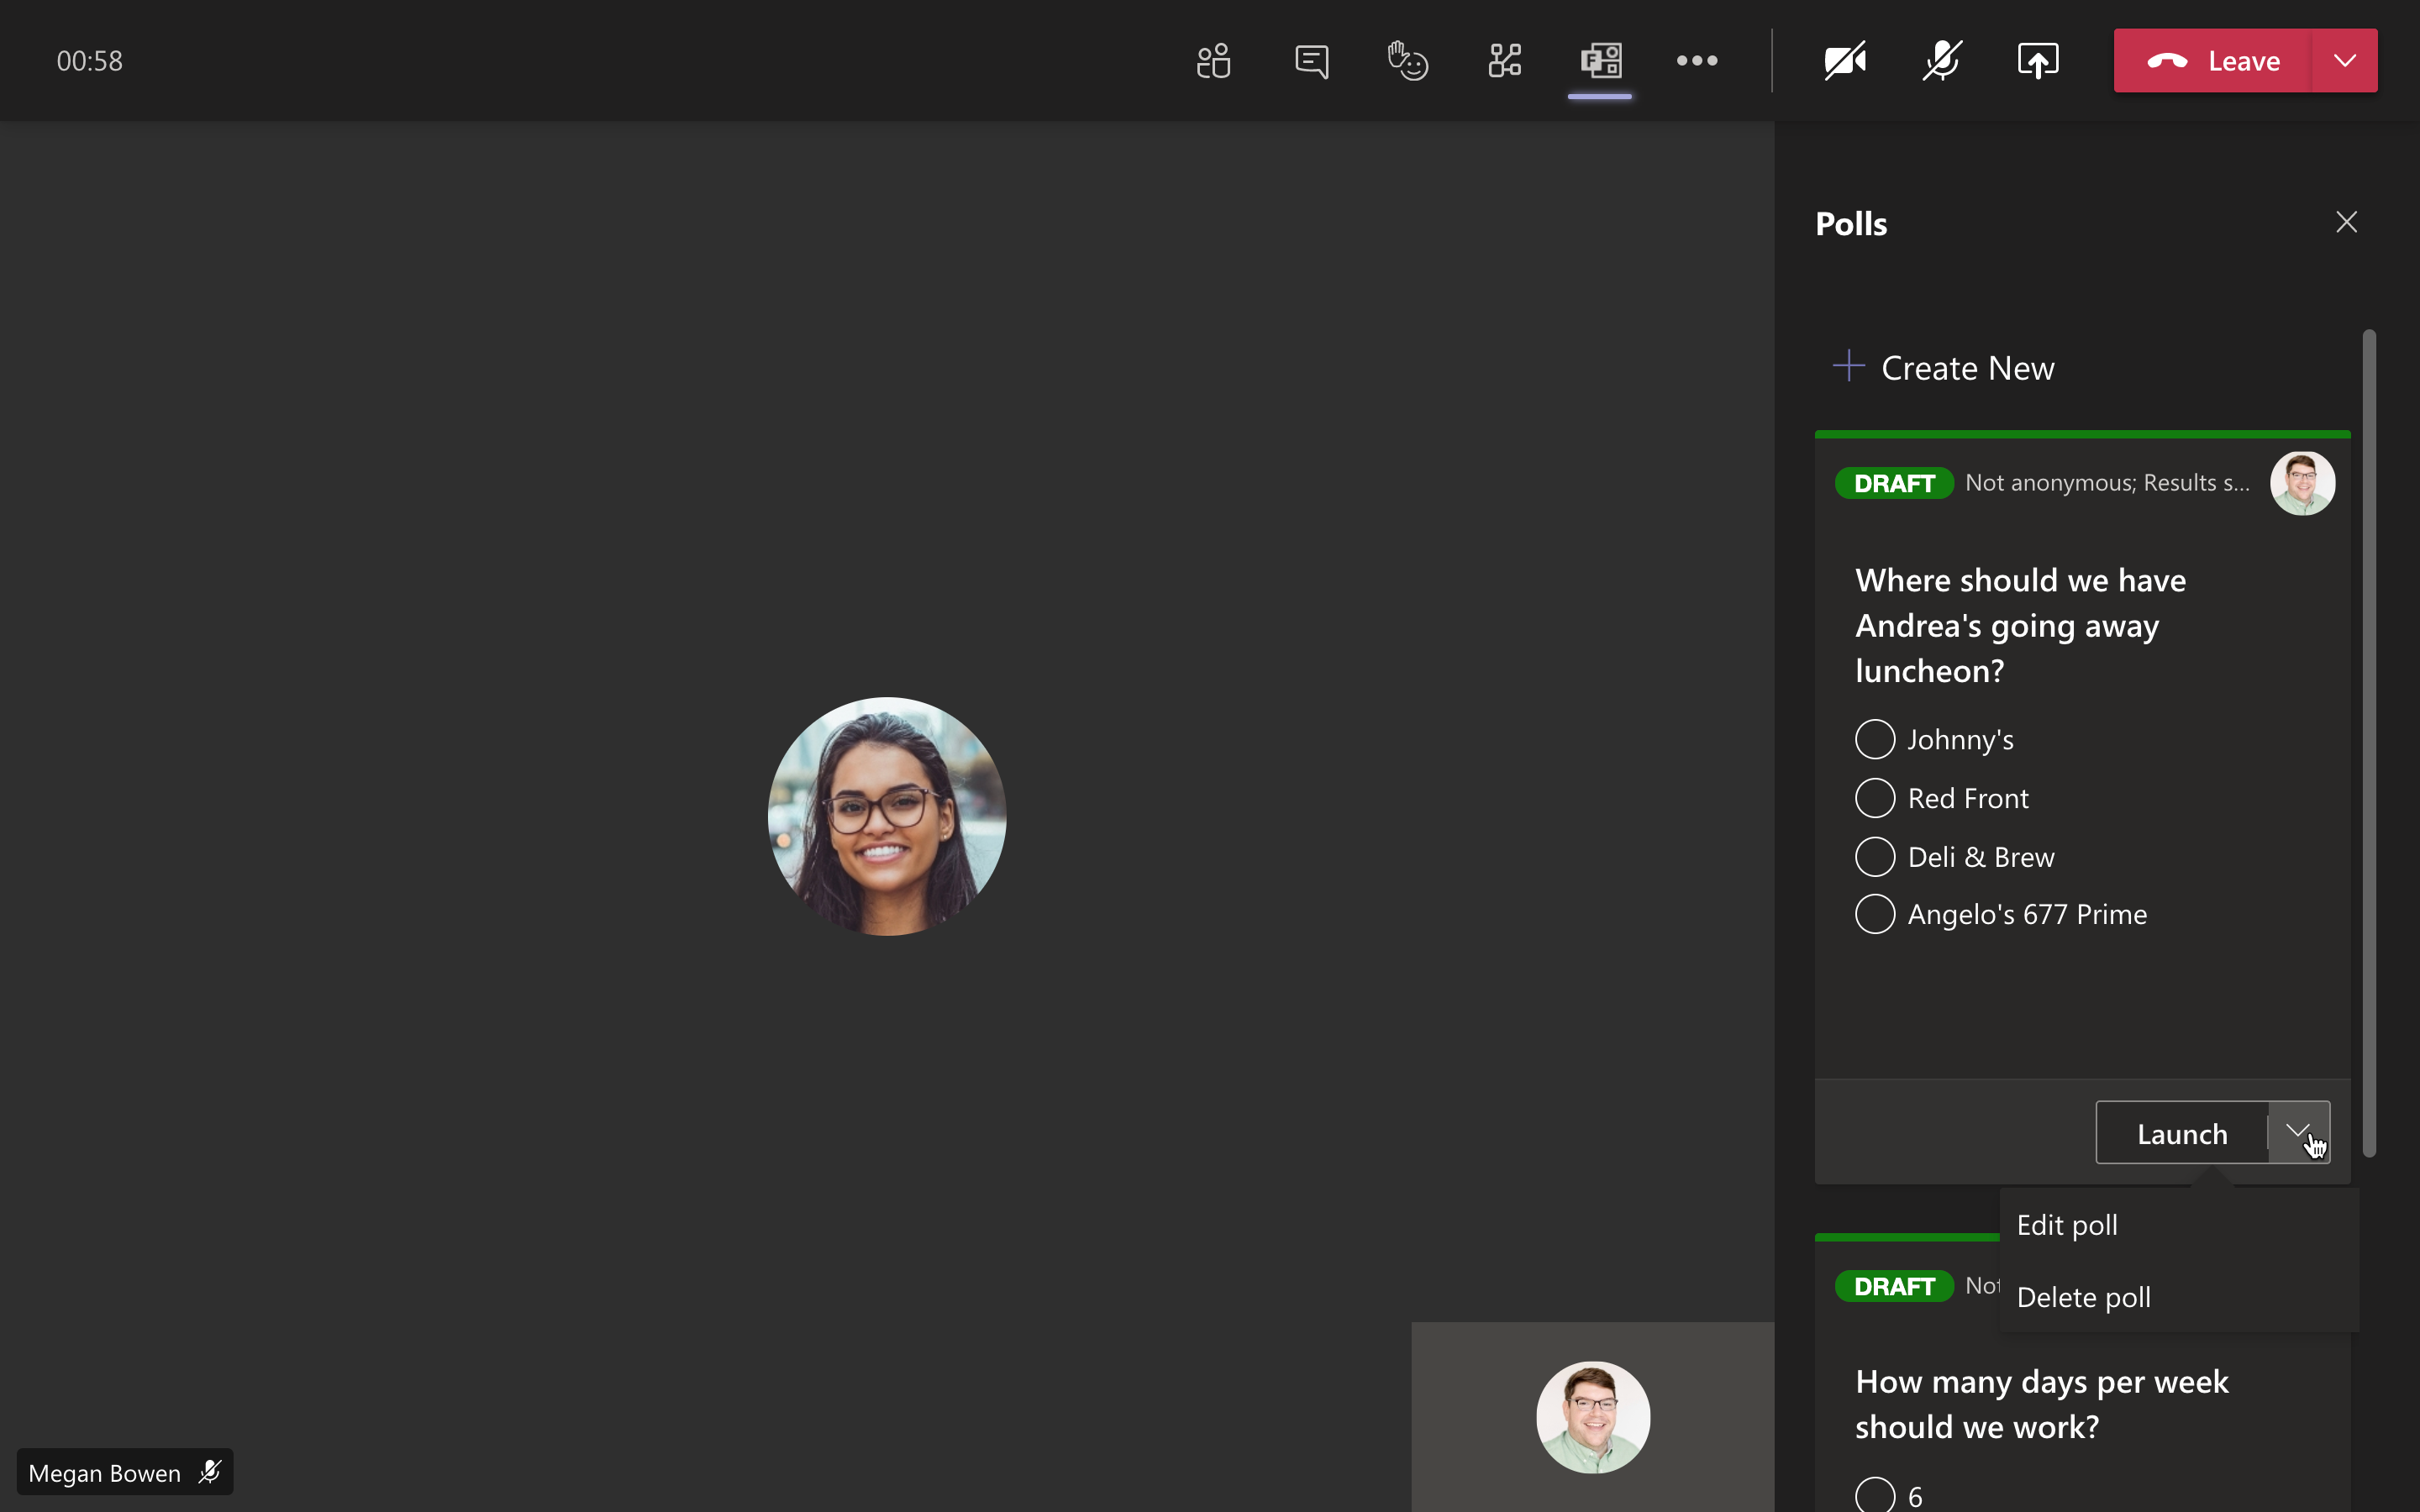Expand the Leave options dropdown arrow
The height and width of the screenshot is (1512, 2420).
(x=2345, y=61)
